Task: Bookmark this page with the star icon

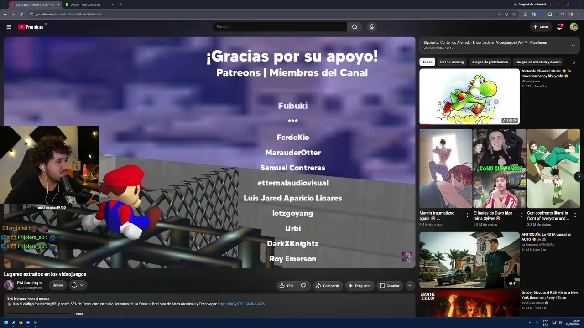Action: coord(514,14)
